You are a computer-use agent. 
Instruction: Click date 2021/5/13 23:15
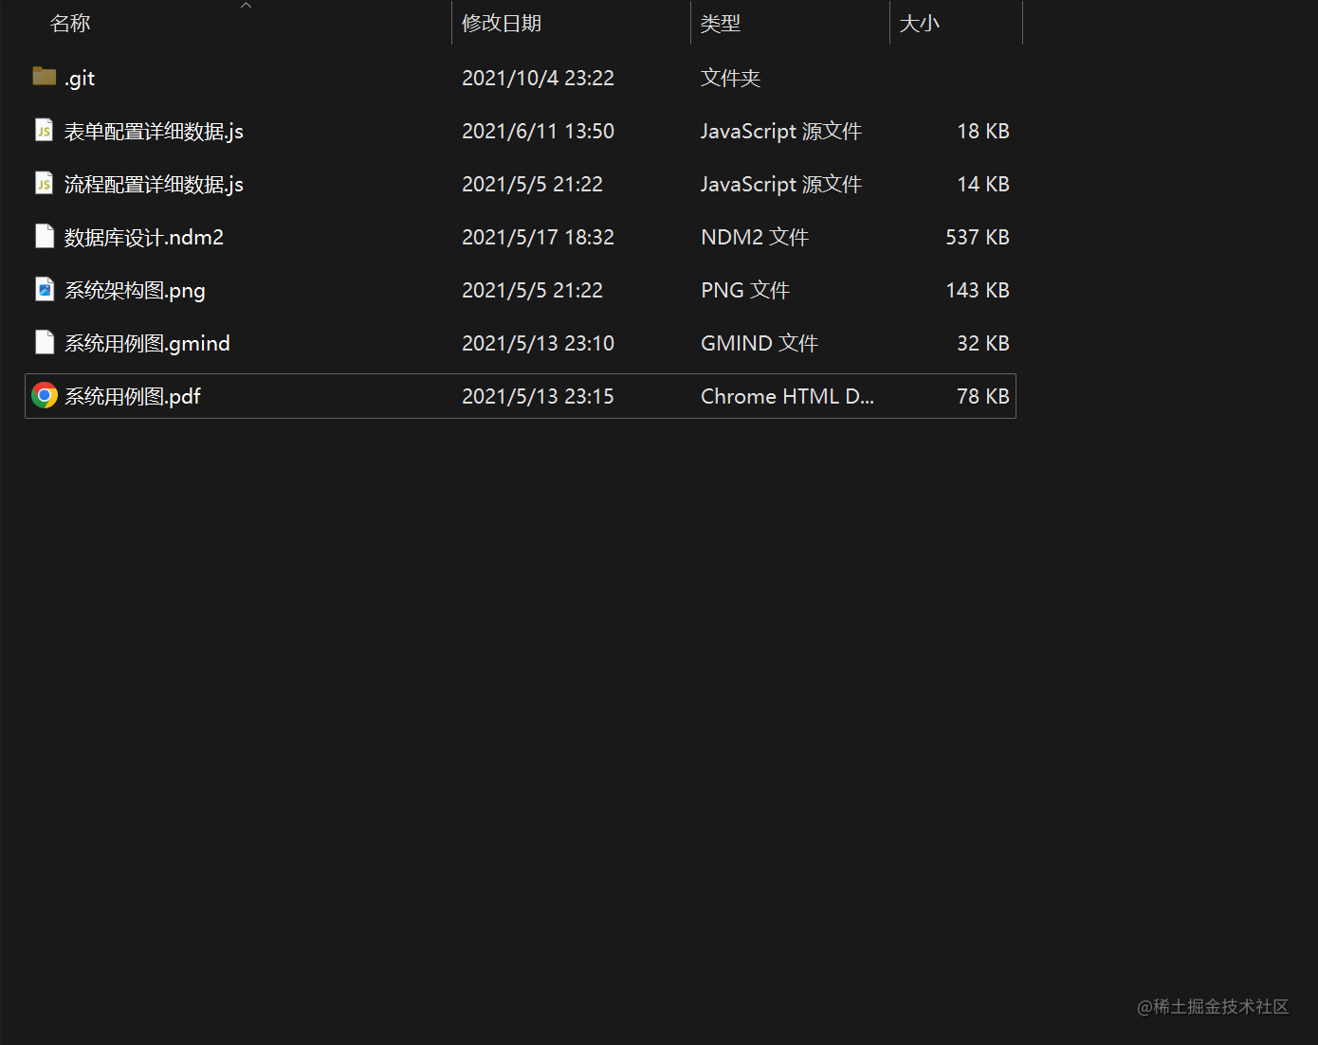pyautogui.click(x=538, y=396)
